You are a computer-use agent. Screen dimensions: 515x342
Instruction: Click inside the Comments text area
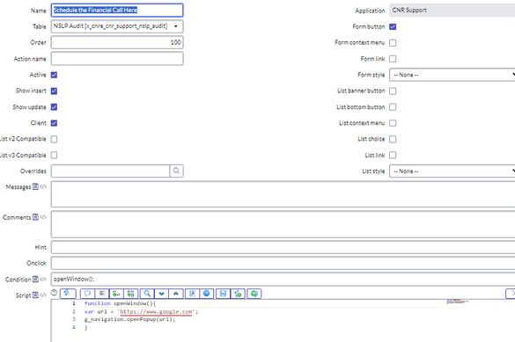[x=283, y=224]
